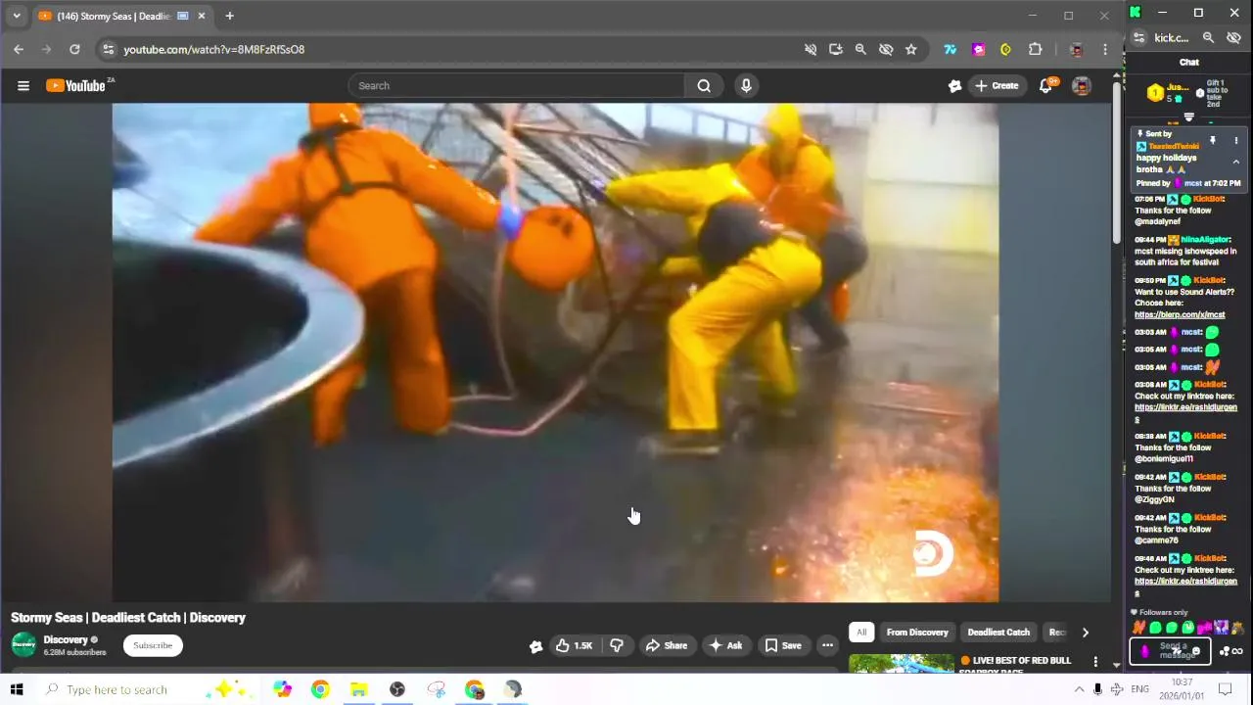Viewport: 1253px width, 705px height.
Task: Open the taskbar notification center
Action: [x=1225, y=689]
